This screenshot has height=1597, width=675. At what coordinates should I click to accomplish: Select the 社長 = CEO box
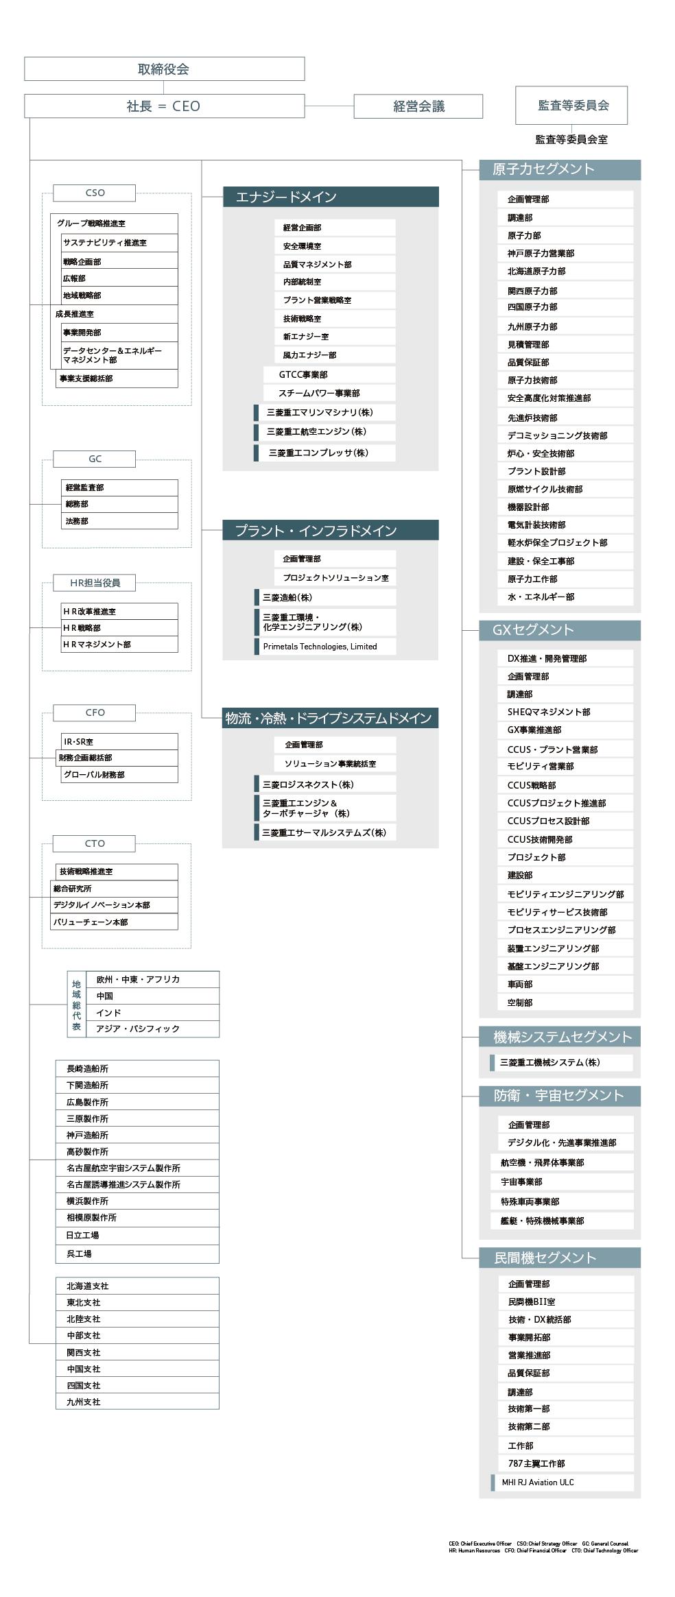click(164, 106)
